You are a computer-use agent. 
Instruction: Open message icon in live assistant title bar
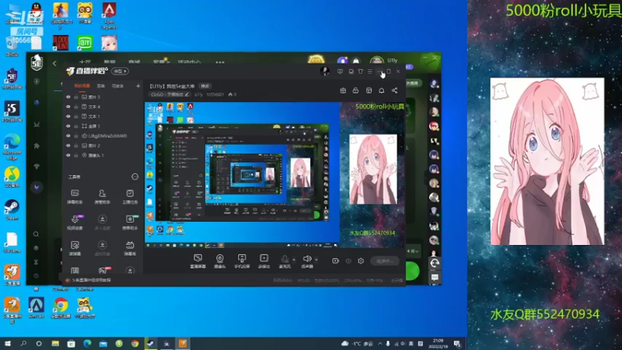coord(340,72)
